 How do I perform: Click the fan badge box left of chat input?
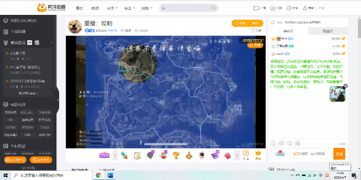click(280, 154)
